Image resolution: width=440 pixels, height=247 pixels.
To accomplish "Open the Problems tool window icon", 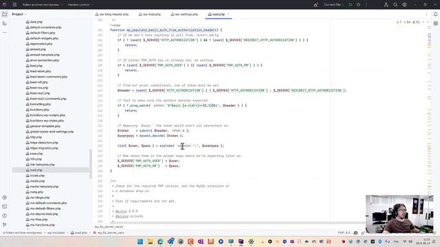I will (5, 215).
